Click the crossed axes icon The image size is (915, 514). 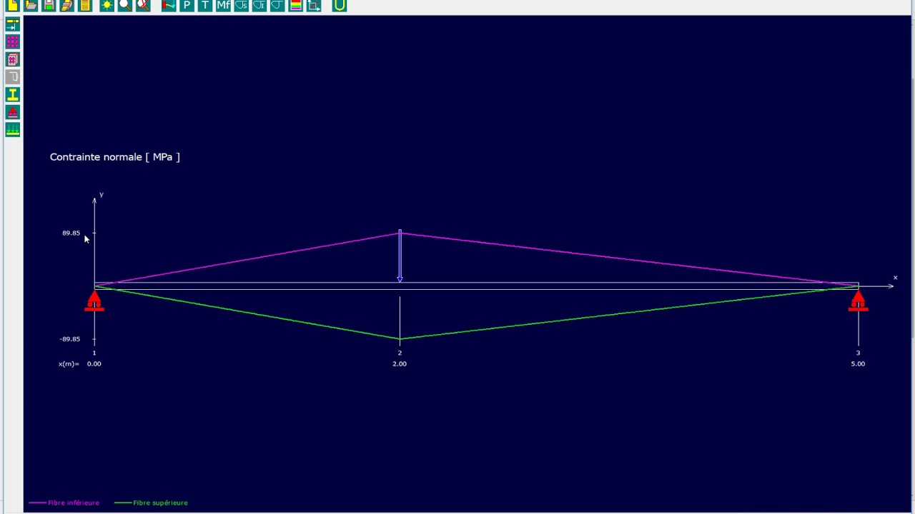(x=313, y=5)
